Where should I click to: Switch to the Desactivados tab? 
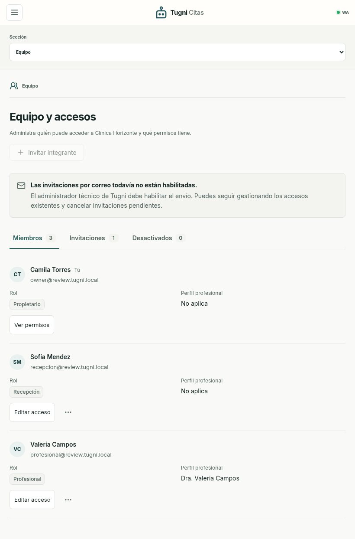click(x=159, y=238)
